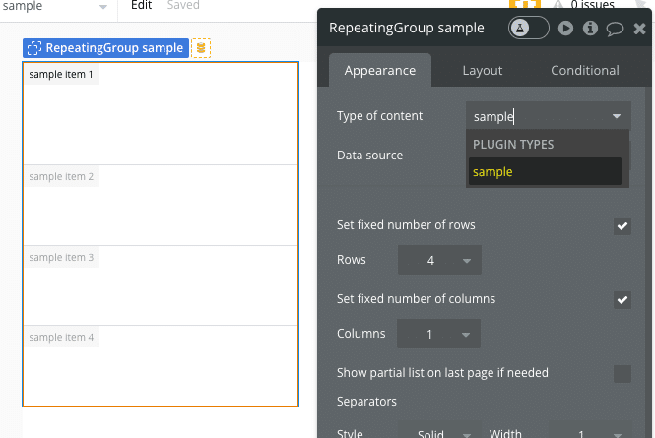
Task: Toggle the flask experimental switch in panel header
Action: (x=529, y=28)
